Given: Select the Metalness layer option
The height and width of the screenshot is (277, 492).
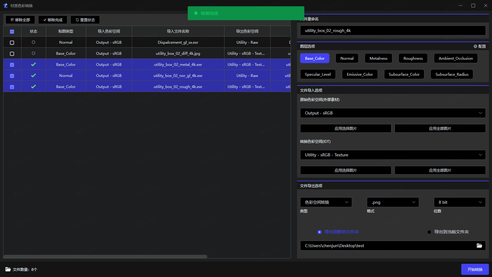Looking at the screenshot, I should point(378,58).
